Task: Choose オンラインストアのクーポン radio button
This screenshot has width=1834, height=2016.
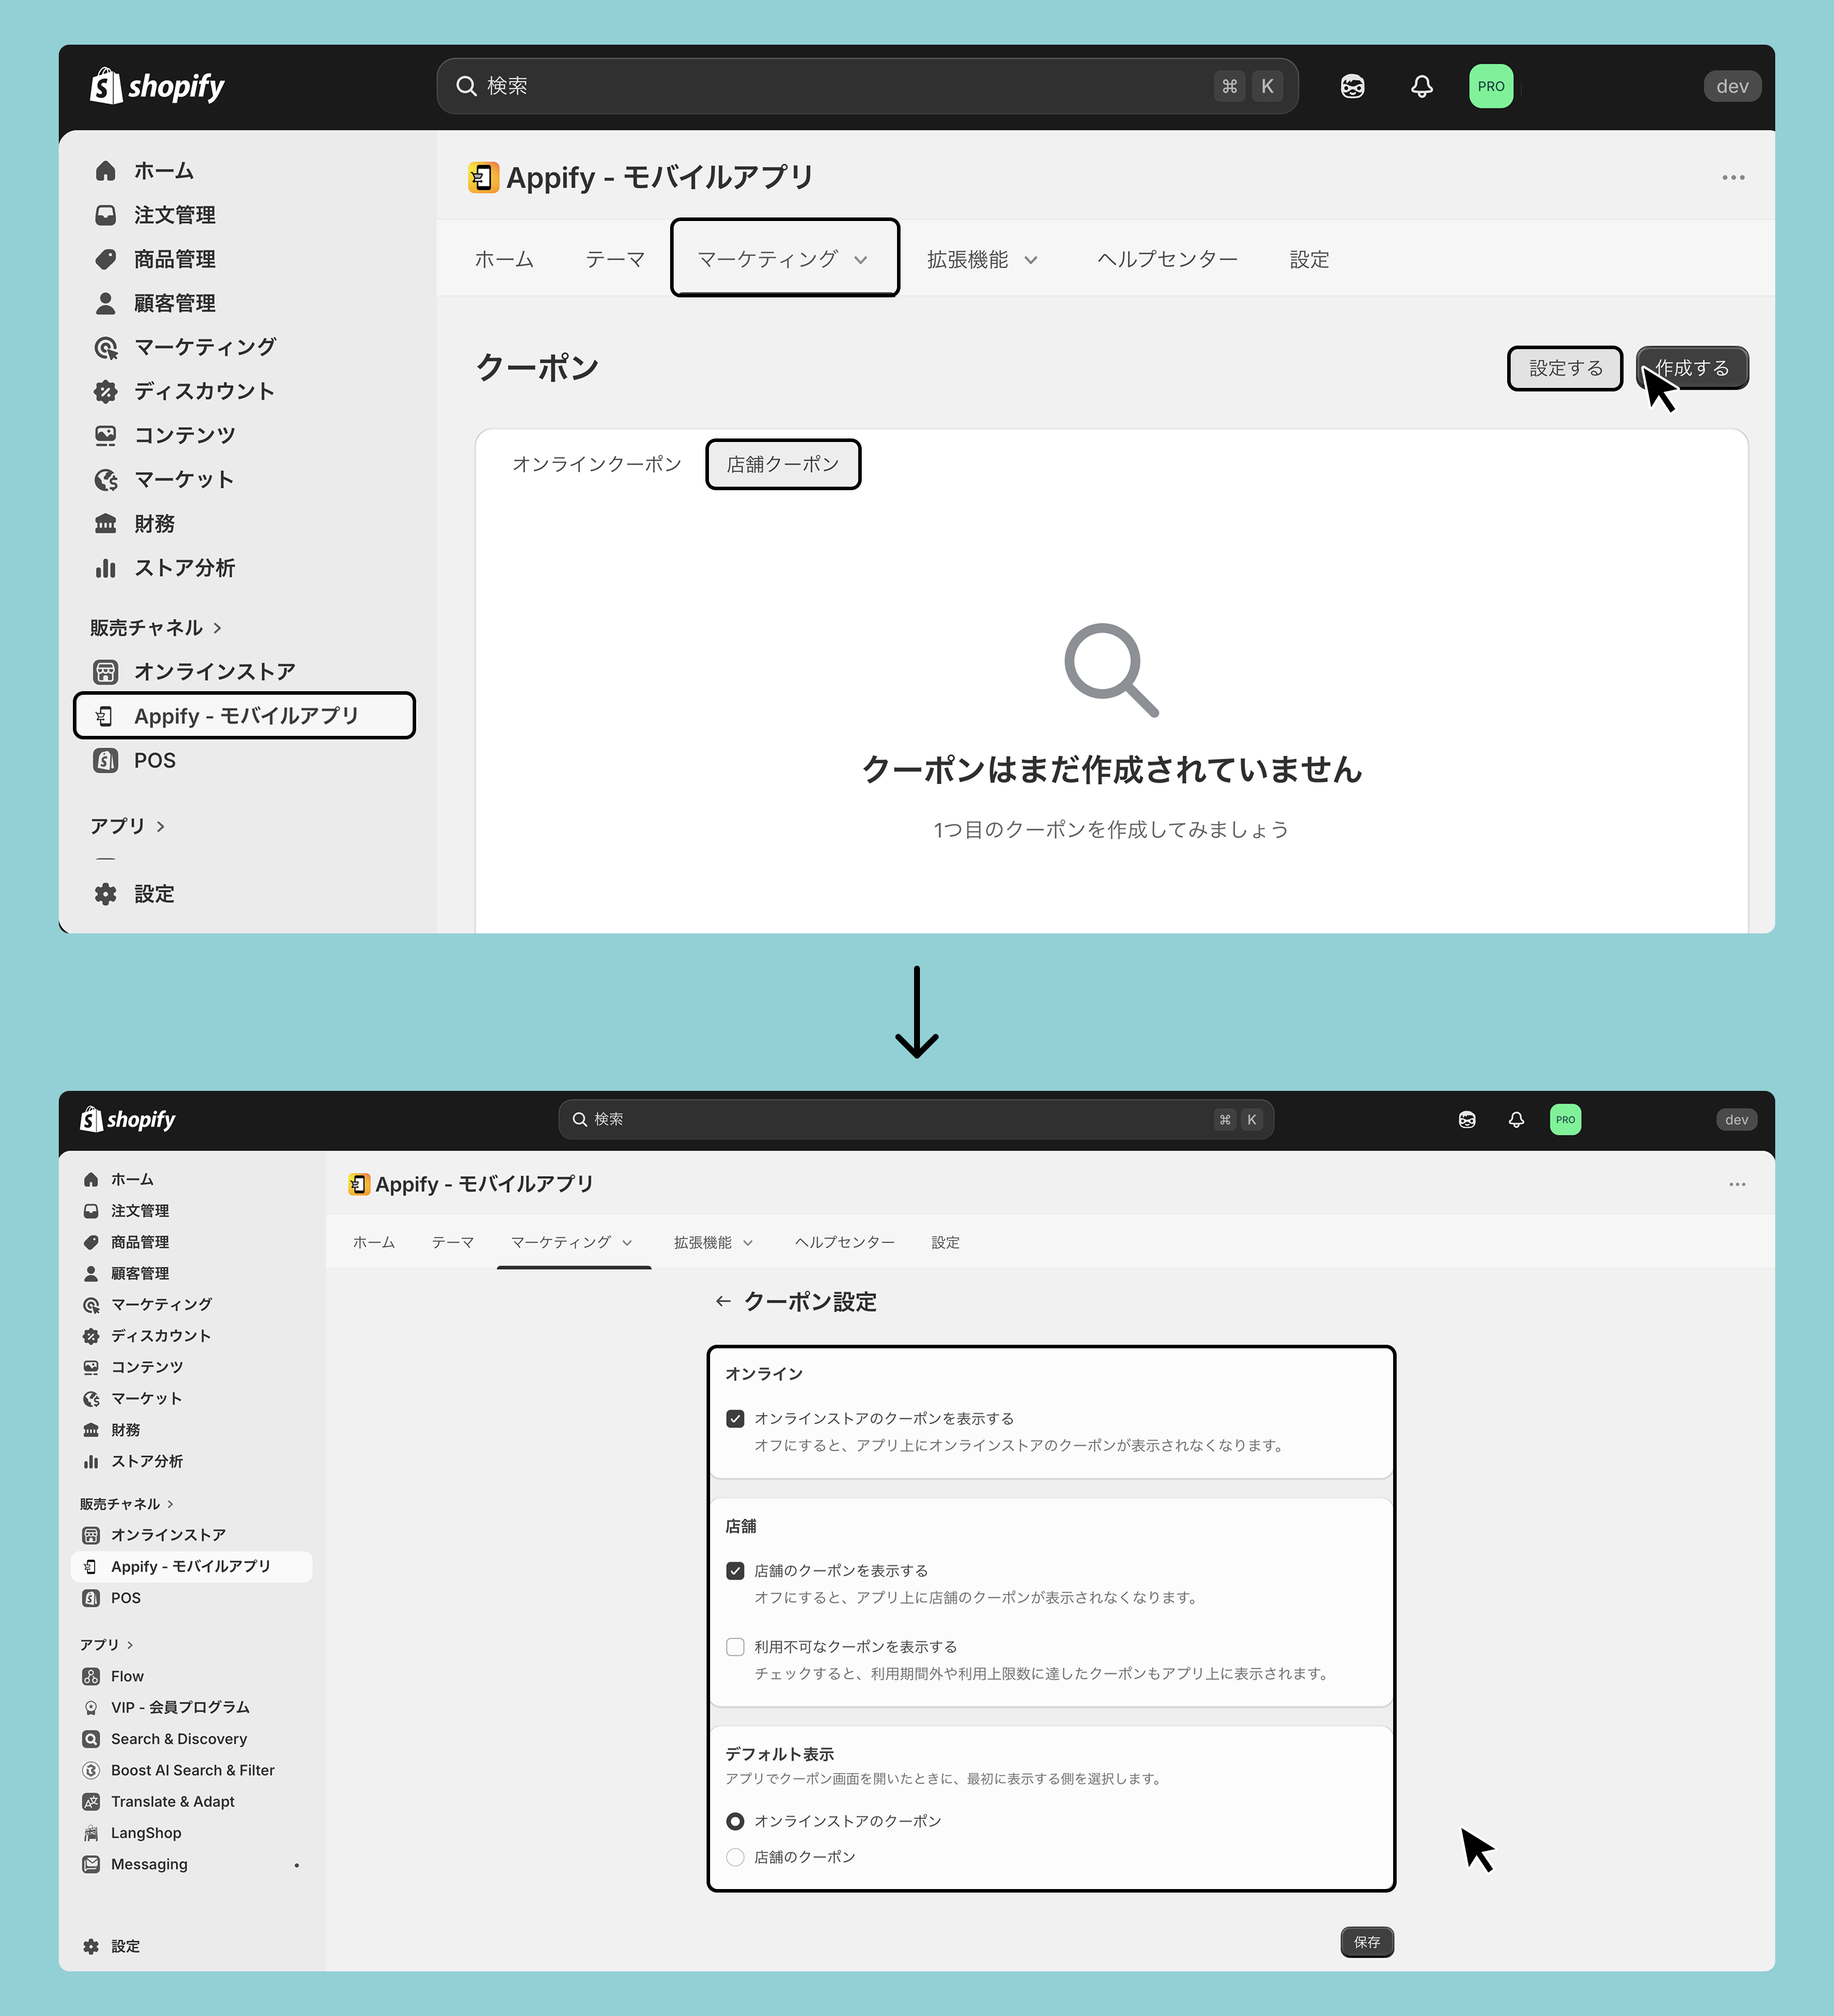Action: 735,1821
